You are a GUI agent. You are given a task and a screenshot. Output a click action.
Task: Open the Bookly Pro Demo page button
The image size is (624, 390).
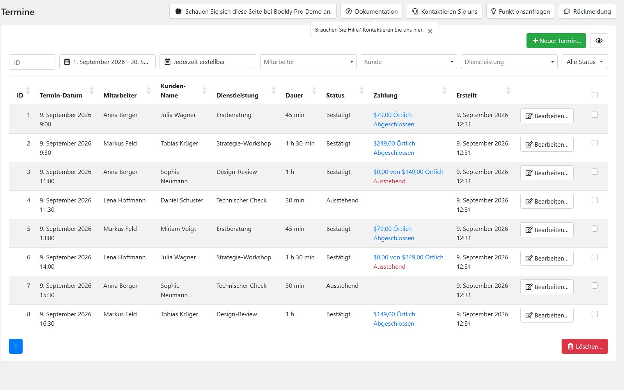pyautogui.click(x=253, y=11)
